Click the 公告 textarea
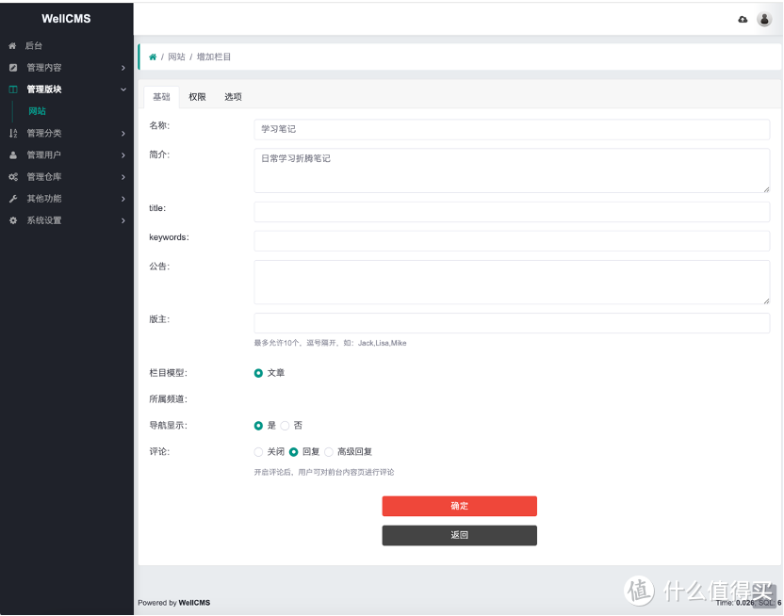The image size is (784, 616). click(512, 283)
